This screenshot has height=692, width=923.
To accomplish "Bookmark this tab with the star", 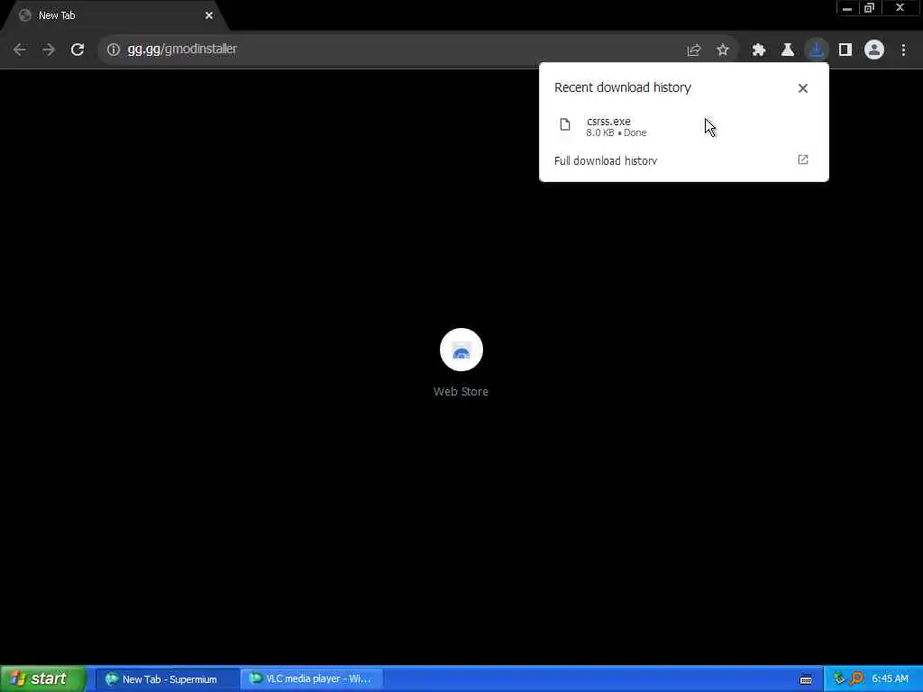I will pos(723,50).
